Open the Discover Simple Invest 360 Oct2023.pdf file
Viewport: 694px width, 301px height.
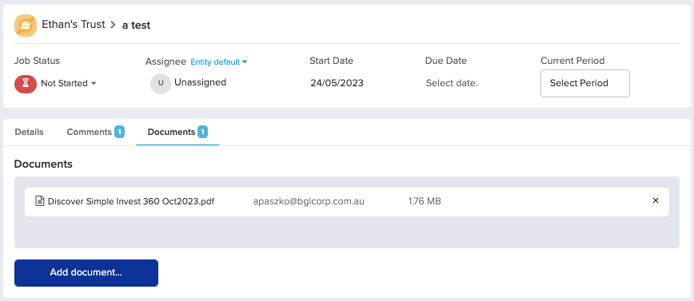(131, 201)
